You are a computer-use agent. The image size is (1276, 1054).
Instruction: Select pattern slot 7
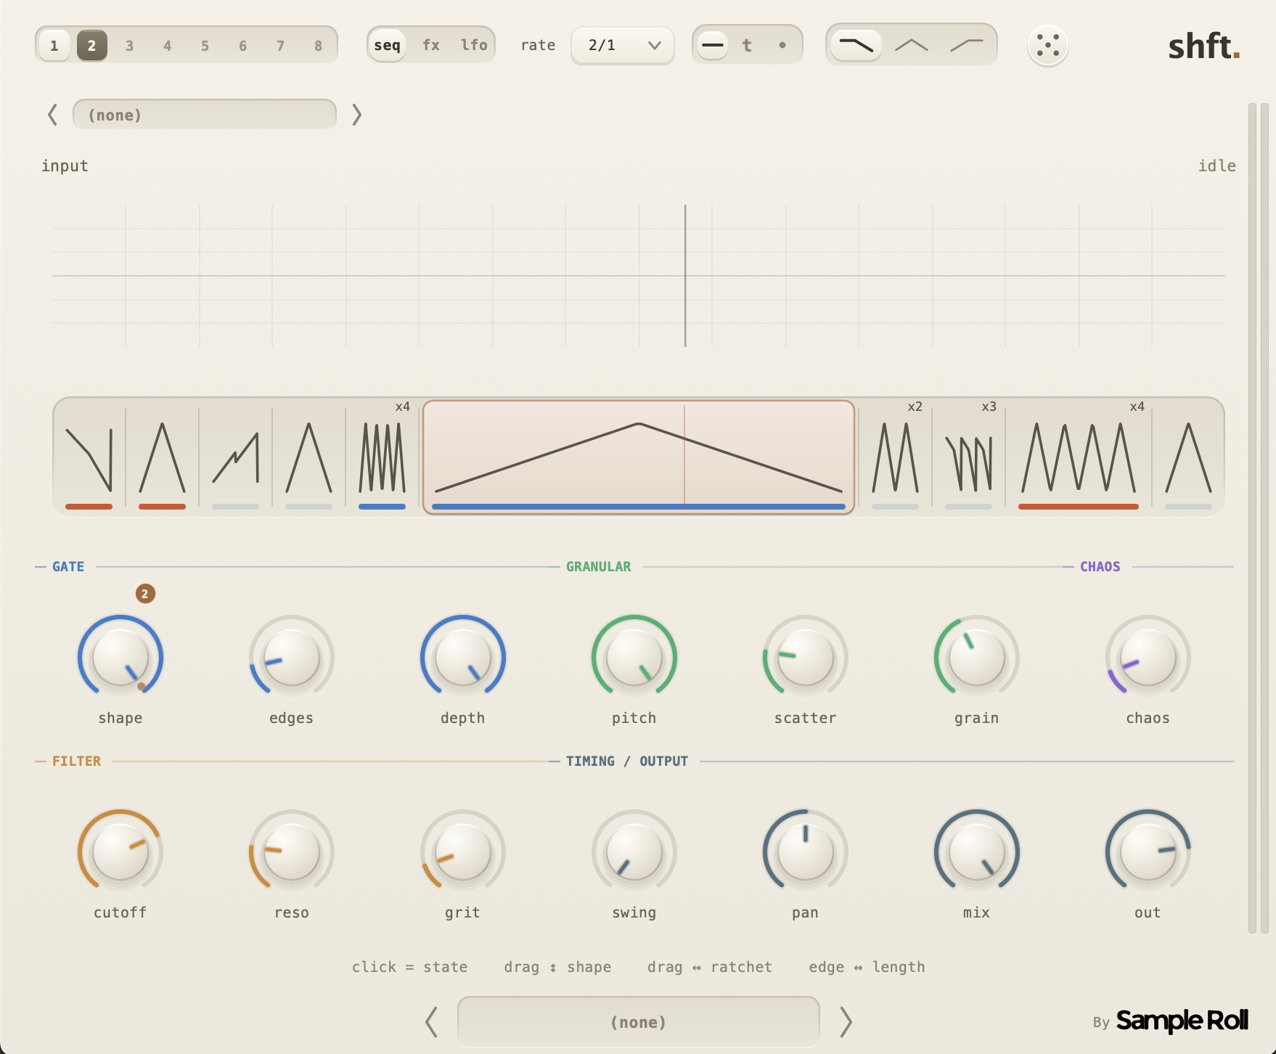coord(280,46)
